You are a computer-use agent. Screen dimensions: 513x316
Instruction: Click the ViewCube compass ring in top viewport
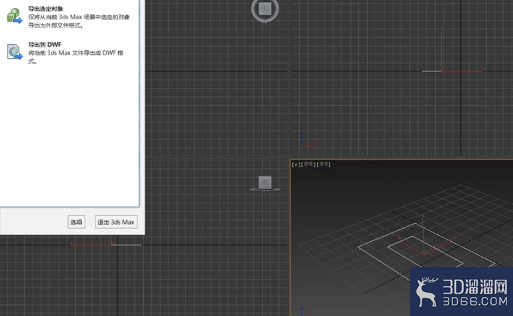[265, 20]
